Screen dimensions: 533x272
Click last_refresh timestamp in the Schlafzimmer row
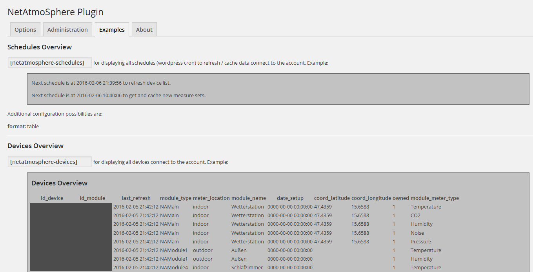(136, 267)
